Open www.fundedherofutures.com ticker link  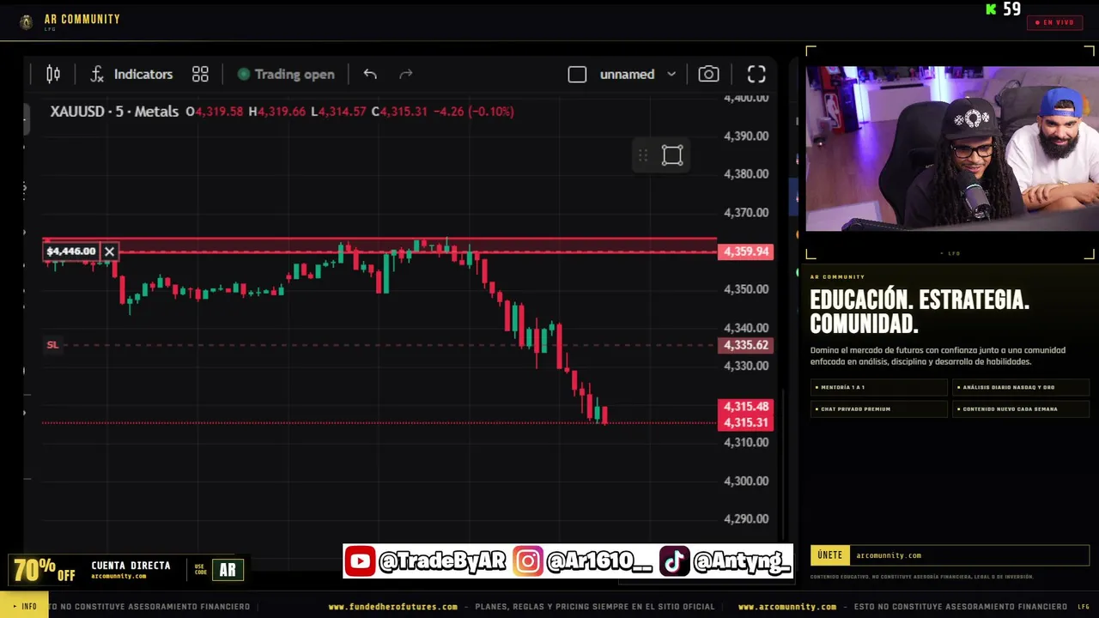(x=392, y=607)
